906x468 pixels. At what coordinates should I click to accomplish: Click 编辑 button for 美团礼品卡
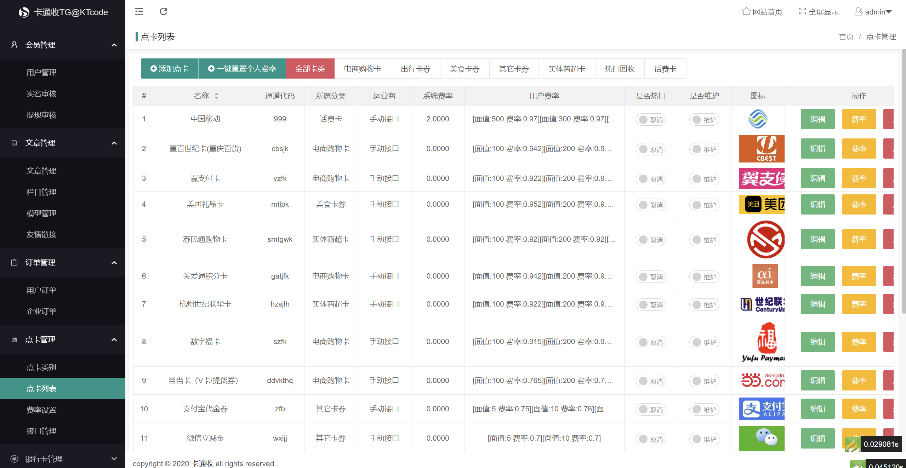pyautogui.click(x=817, y=205)
